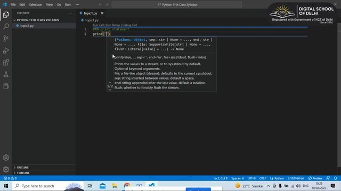Click the editor vertical scrollbar
341x191 pixels.
(339, 95)
